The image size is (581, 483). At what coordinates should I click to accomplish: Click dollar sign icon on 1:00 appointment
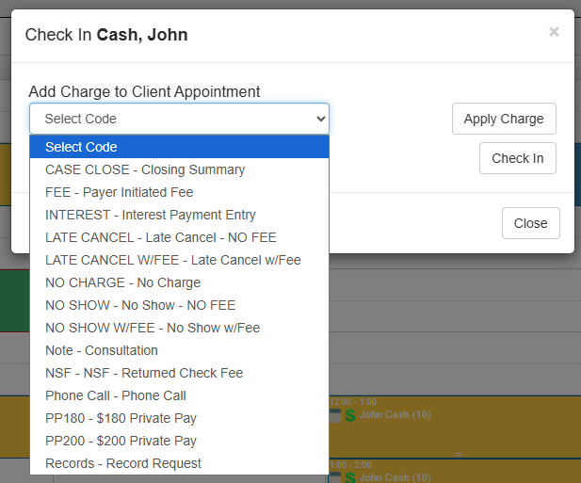pyautogui.click(x=350, y=477)
